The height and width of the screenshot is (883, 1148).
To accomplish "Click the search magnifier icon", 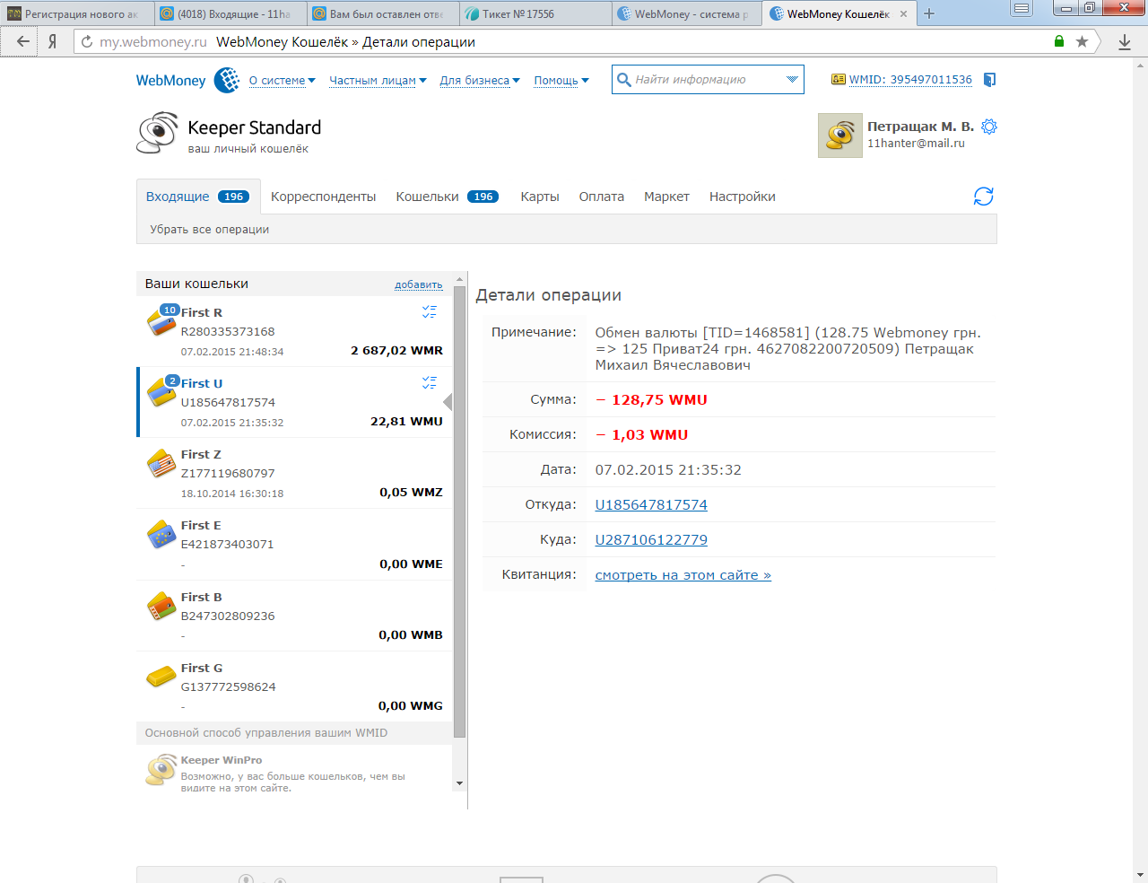I will [623, 79].
